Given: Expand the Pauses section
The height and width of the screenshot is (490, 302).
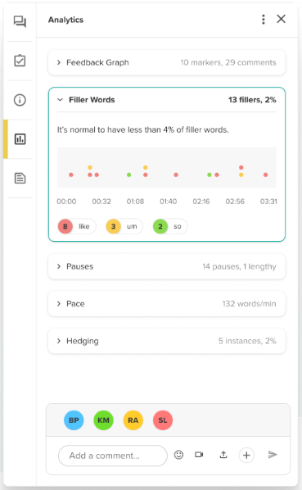Looking at the screenshot, I should tap(167, 266).
